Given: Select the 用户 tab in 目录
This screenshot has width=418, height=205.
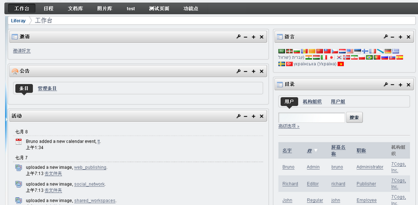Looking at the screenshot, I should click(x=289, y=101).
